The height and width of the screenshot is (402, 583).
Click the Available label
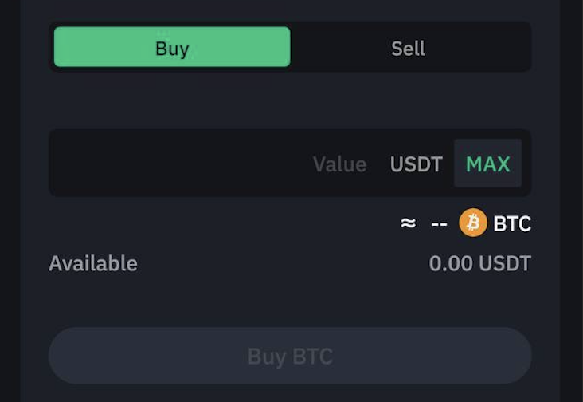[x=93, y=263]
